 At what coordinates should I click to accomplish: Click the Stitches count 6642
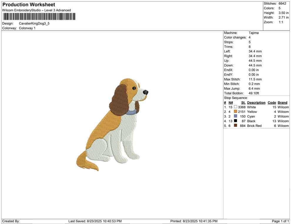(x=283, y=4)
